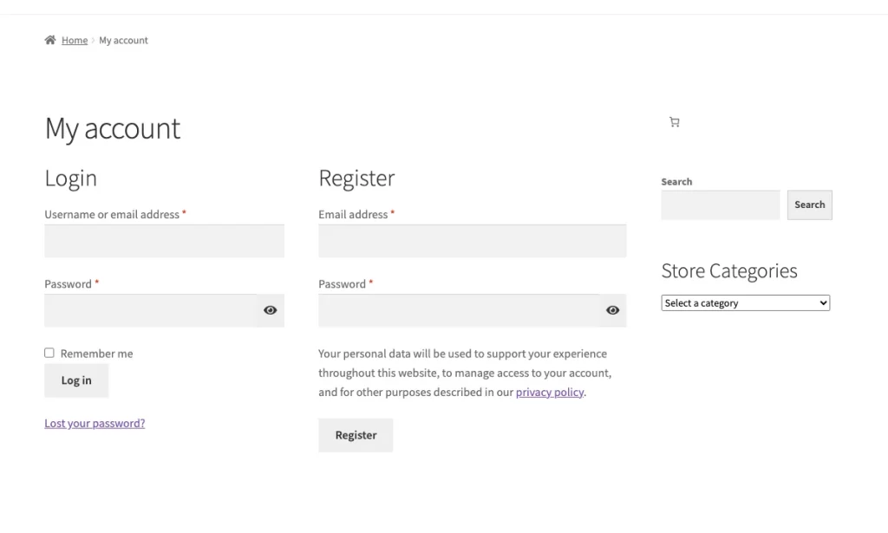Open the privacy policy link

pos(550,393)
